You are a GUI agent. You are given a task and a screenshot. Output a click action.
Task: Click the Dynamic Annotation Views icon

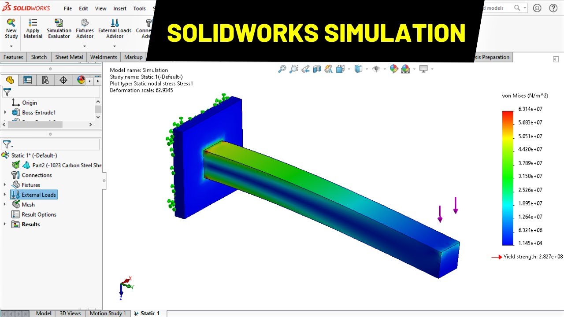[x=328, y=69]
